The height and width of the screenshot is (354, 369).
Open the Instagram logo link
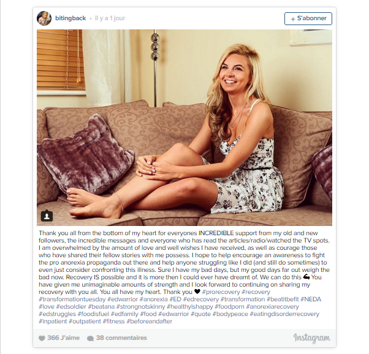(x=311, y=338)
